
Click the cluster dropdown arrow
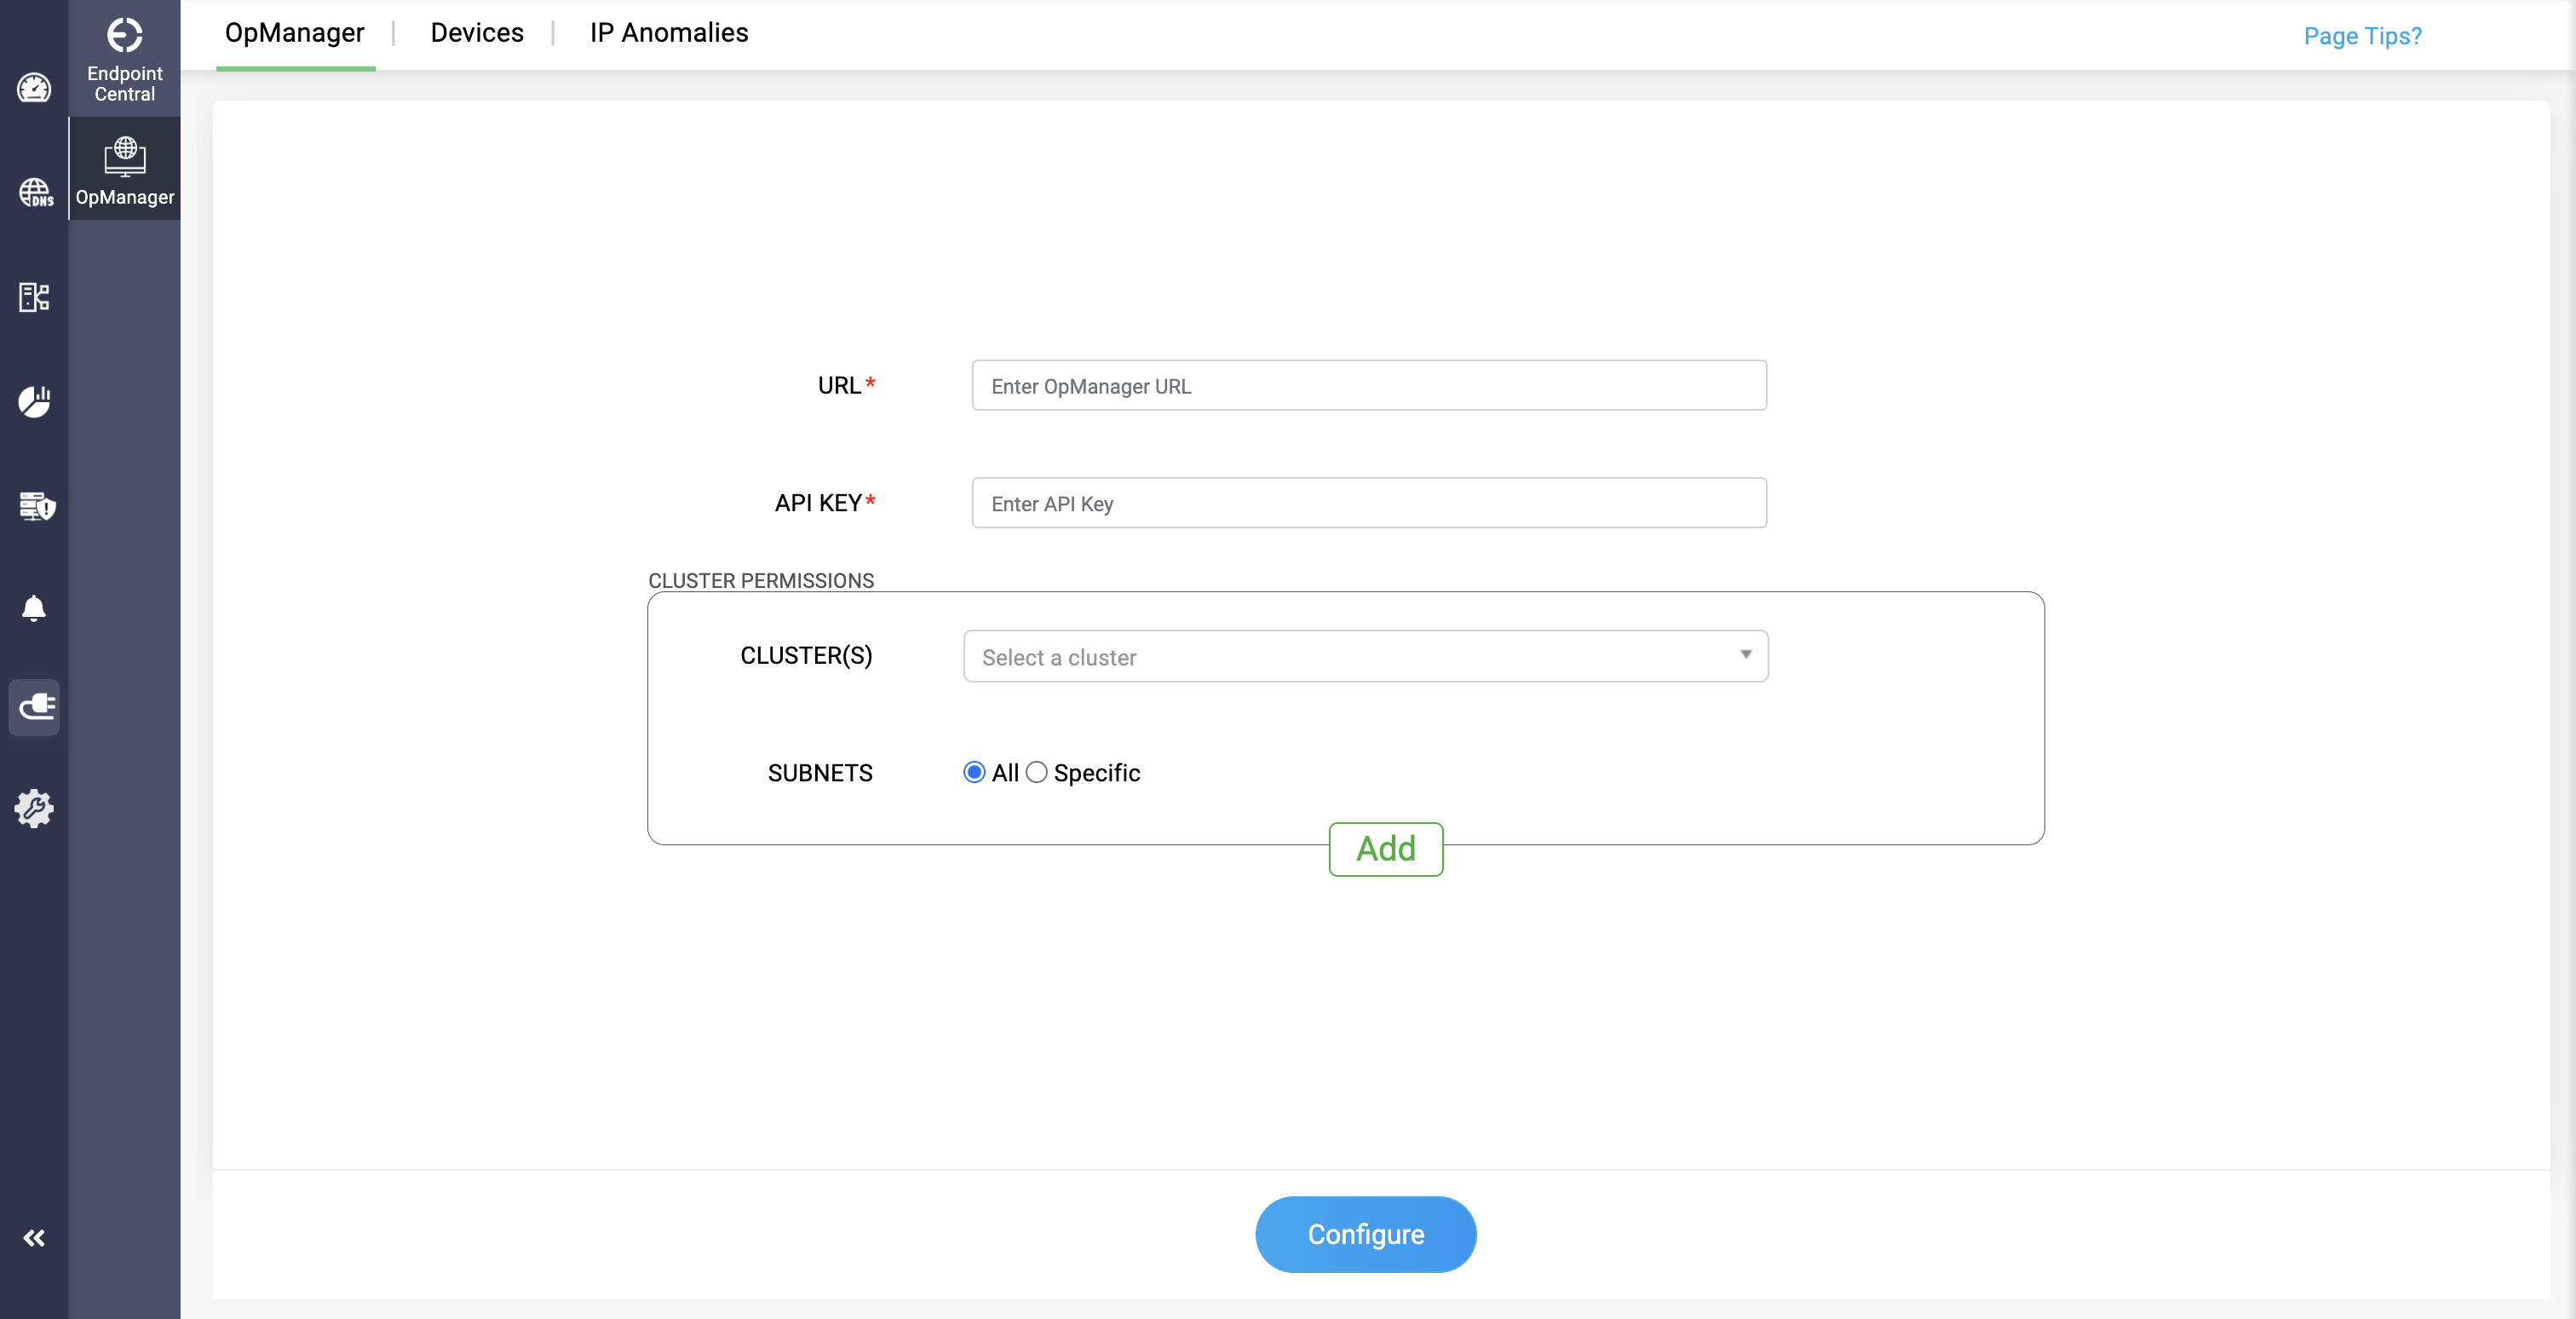pos(1745,654)
